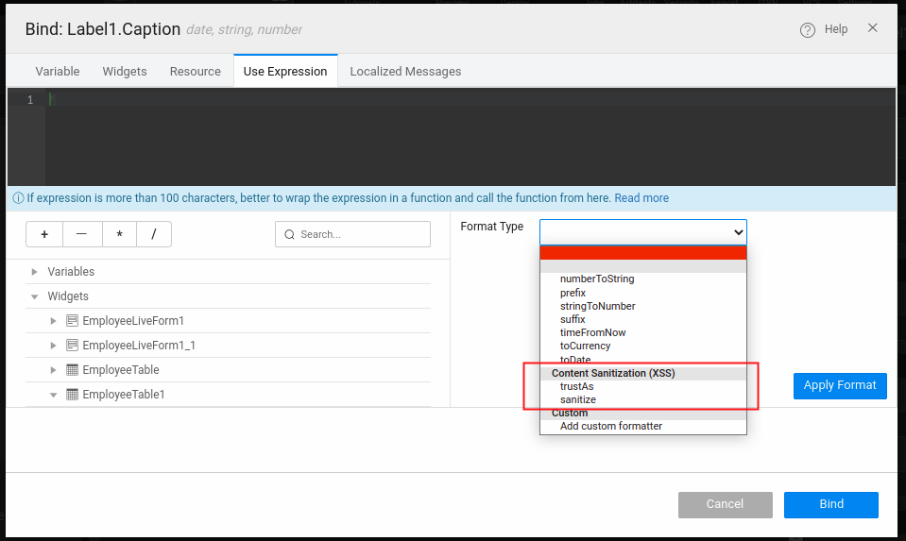The width and height of the screenshot is (906, 541).
Task: Click the EmployeeTable grid icon
Action: 72,370
